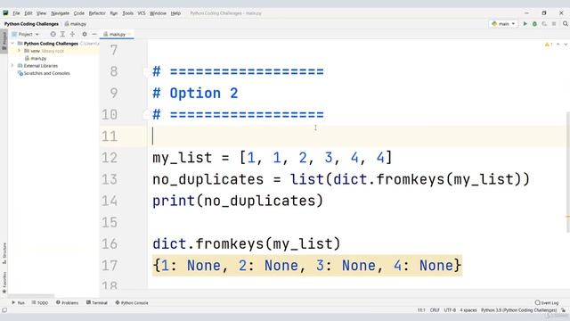Expand the venv folder
The width and height of the screenshot is (570, 321).
pyautogui.click(x=20, y=51)
